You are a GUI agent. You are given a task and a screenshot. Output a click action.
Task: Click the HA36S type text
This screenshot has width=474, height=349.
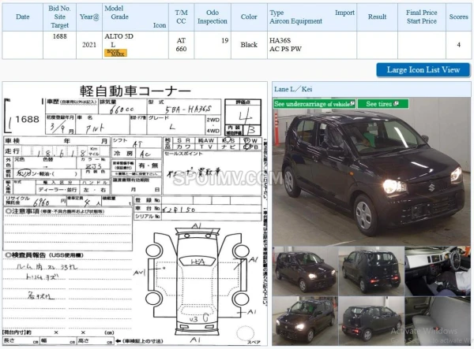[280, 40]
